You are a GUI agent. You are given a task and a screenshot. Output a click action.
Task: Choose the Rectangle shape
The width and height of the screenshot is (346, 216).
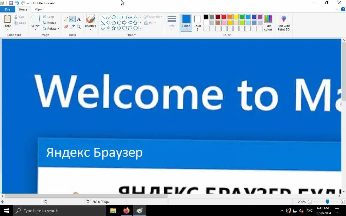(x=119, y=17)
